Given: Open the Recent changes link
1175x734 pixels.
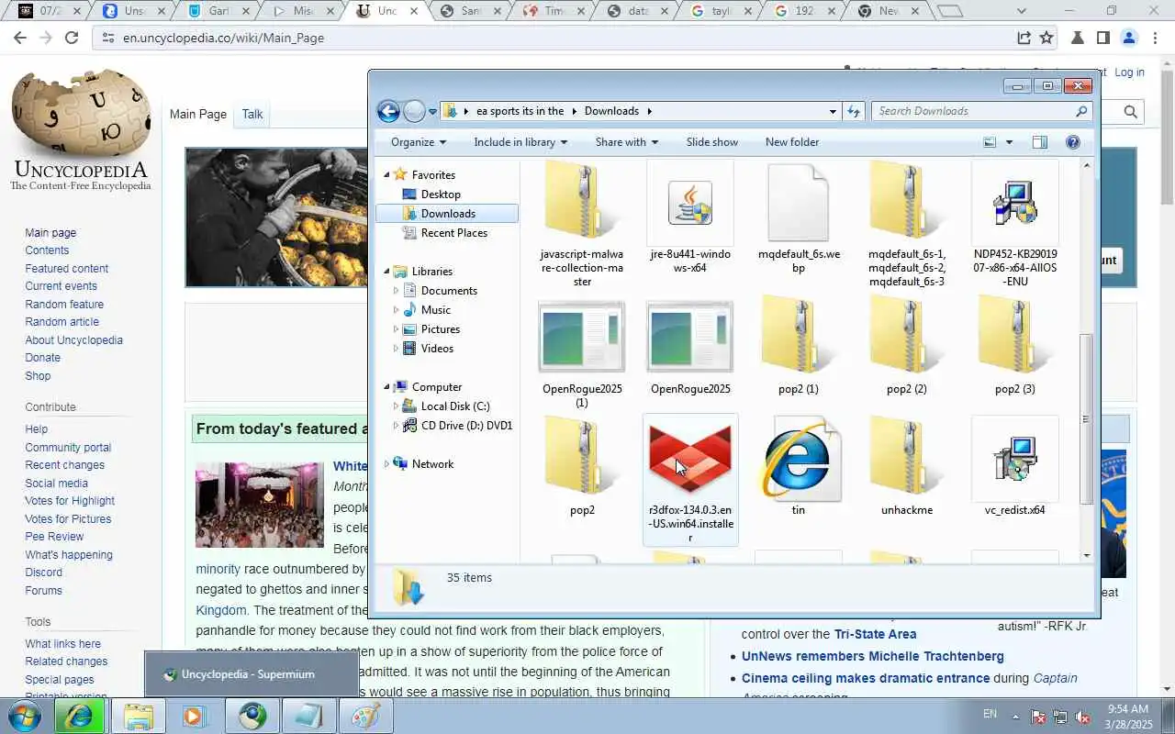Looking at the screenshot, I should 65,465.
